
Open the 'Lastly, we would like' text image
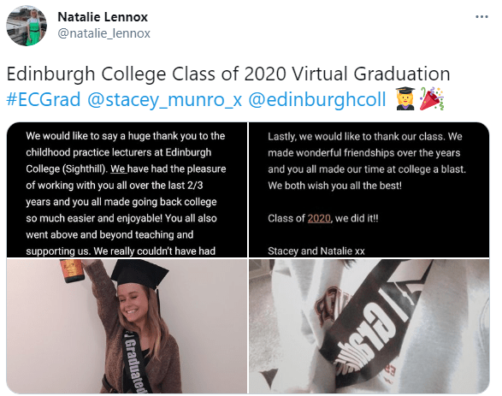click(x=369, y=190)
